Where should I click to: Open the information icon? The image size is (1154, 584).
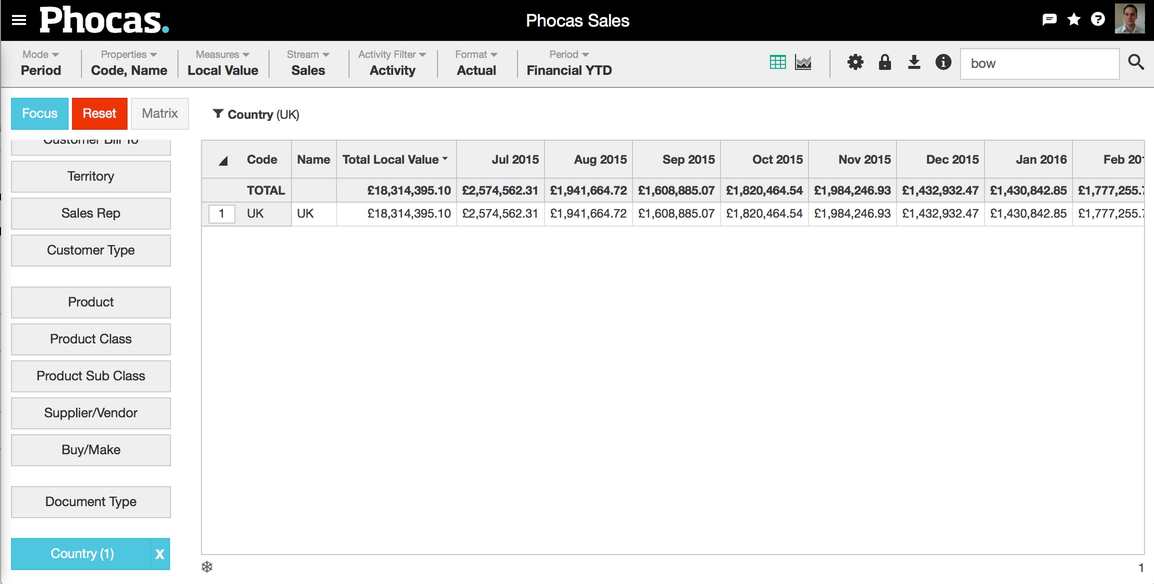tap(943, 63)
